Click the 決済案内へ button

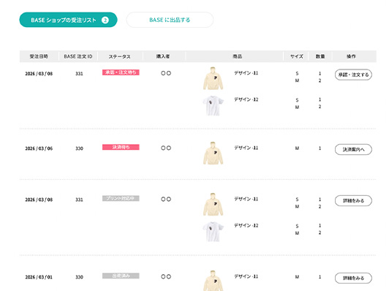[353, 149]
